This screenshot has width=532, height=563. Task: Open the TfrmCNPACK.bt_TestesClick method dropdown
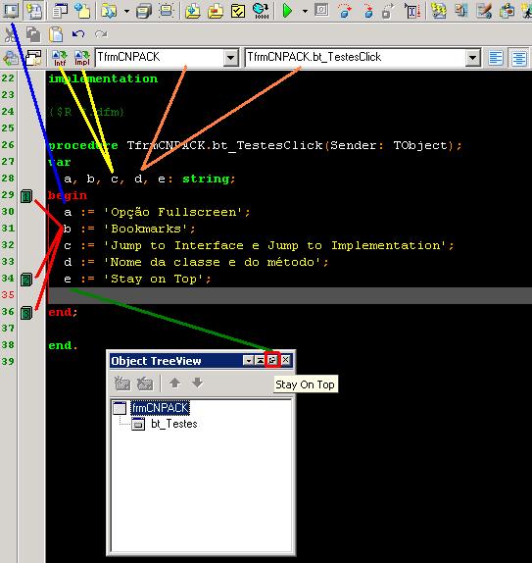[x=473, y=58]
